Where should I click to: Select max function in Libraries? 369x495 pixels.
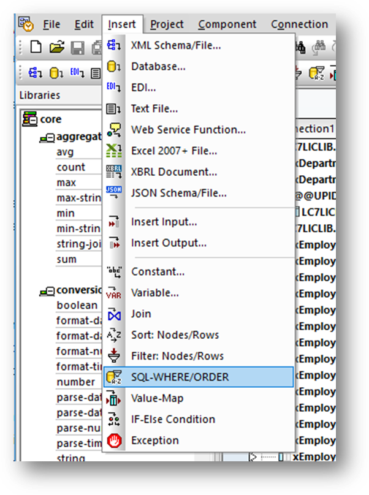pyautogui.click(x=66, y=183)
